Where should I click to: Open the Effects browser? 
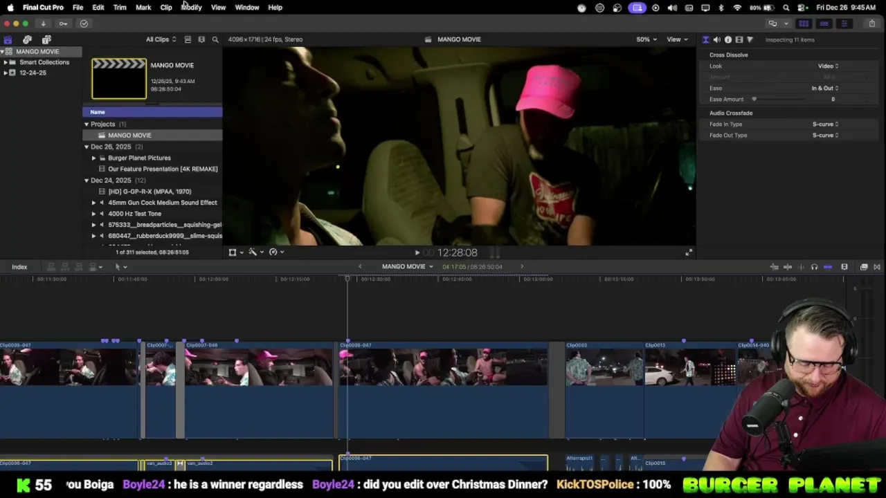[x=864, y=267]
